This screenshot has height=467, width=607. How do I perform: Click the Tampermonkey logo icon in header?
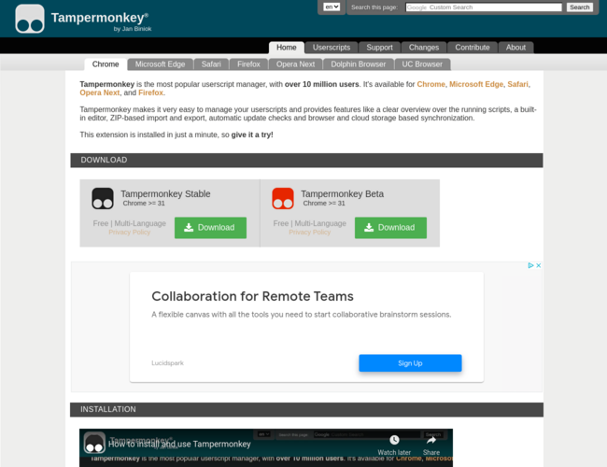coord(30,19)
